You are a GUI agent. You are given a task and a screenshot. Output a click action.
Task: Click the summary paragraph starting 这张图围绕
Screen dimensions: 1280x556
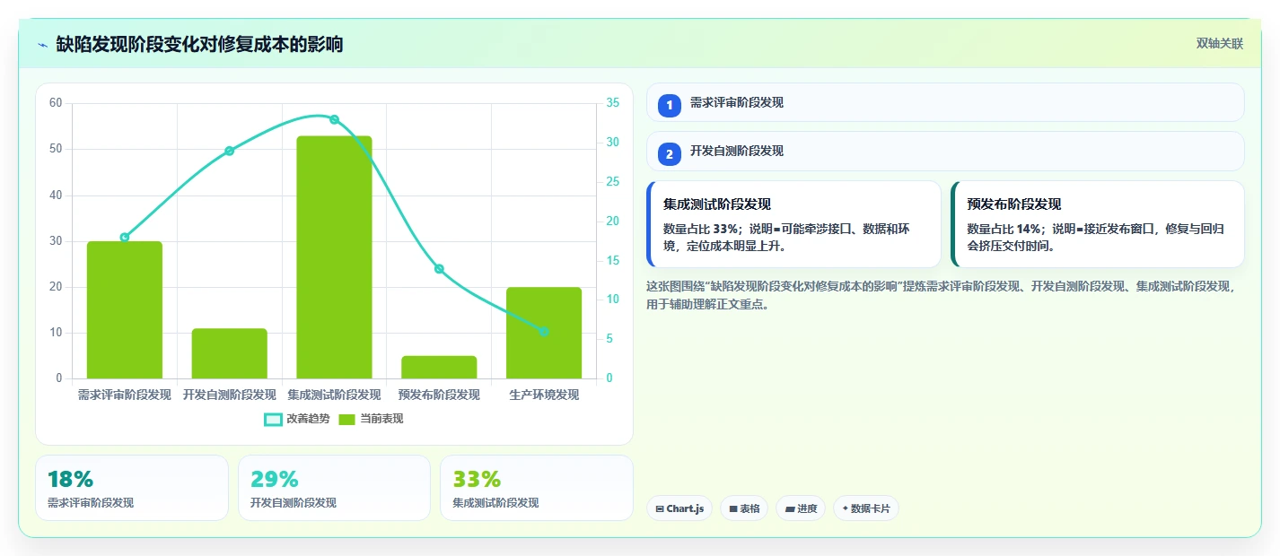point(941,295)
